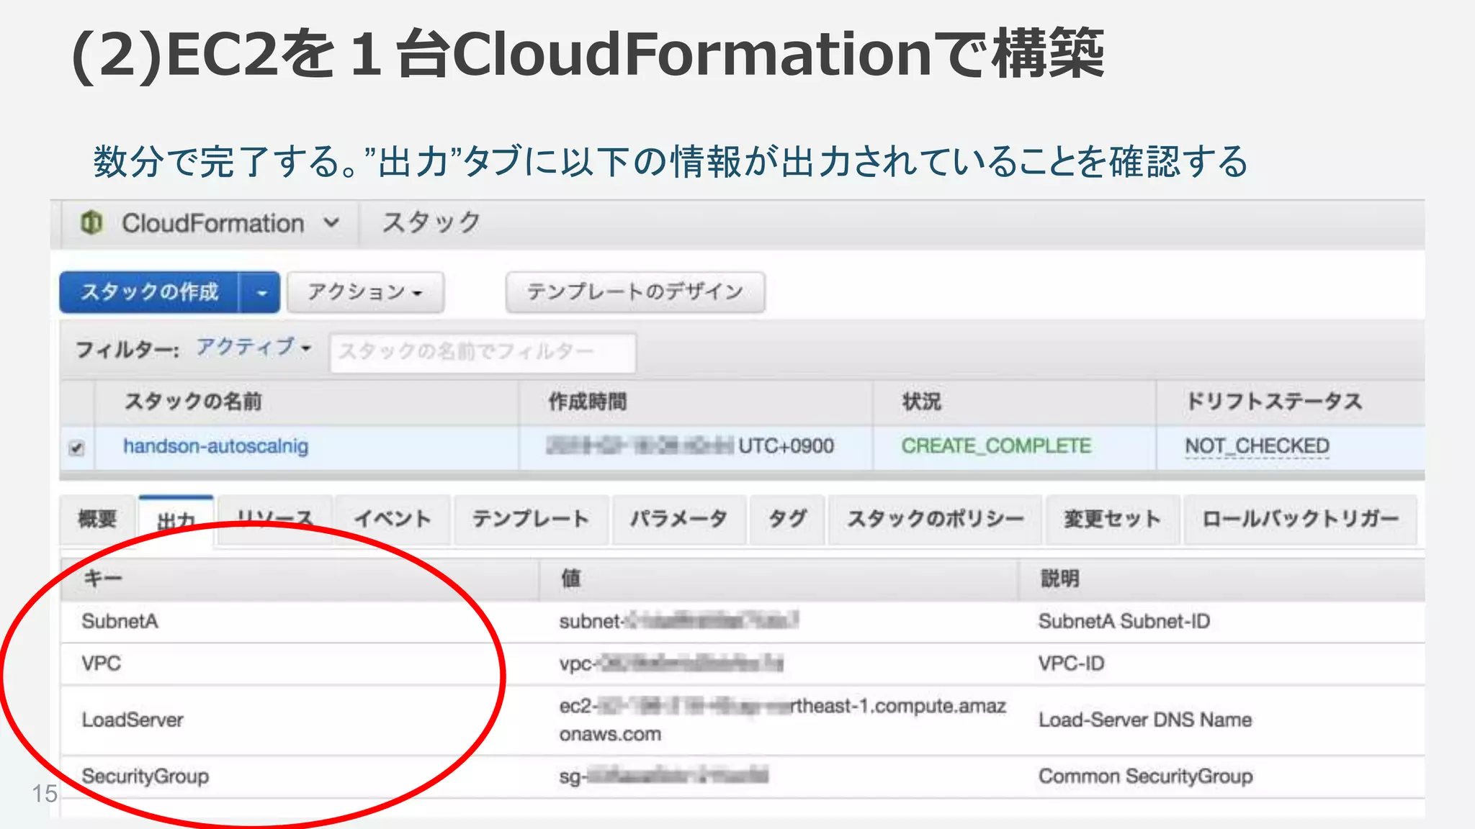Click テンプレートのデザイン button

point(635,292)
